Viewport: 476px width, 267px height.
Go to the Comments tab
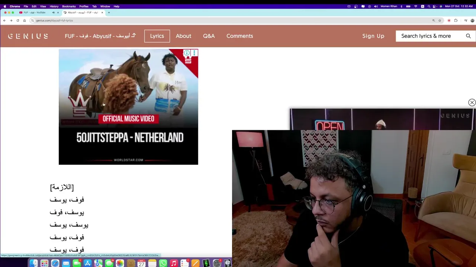pyautogui.click(x=239, y=36)
